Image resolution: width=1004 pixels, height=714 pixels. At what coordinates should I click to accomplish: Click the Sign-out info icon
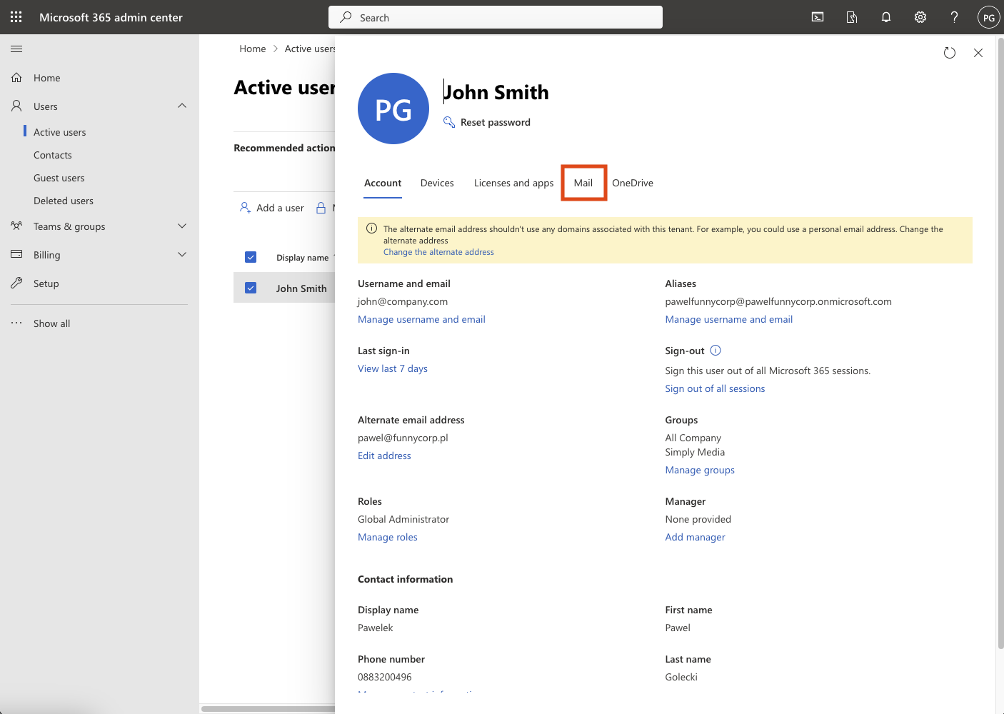pyautogui.click(x=716, y=350)
